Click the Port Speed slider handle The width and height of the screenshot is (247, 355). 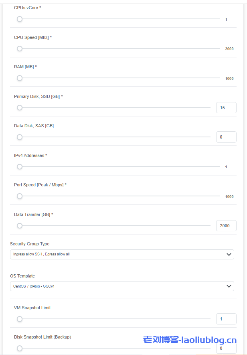(19, 196)
